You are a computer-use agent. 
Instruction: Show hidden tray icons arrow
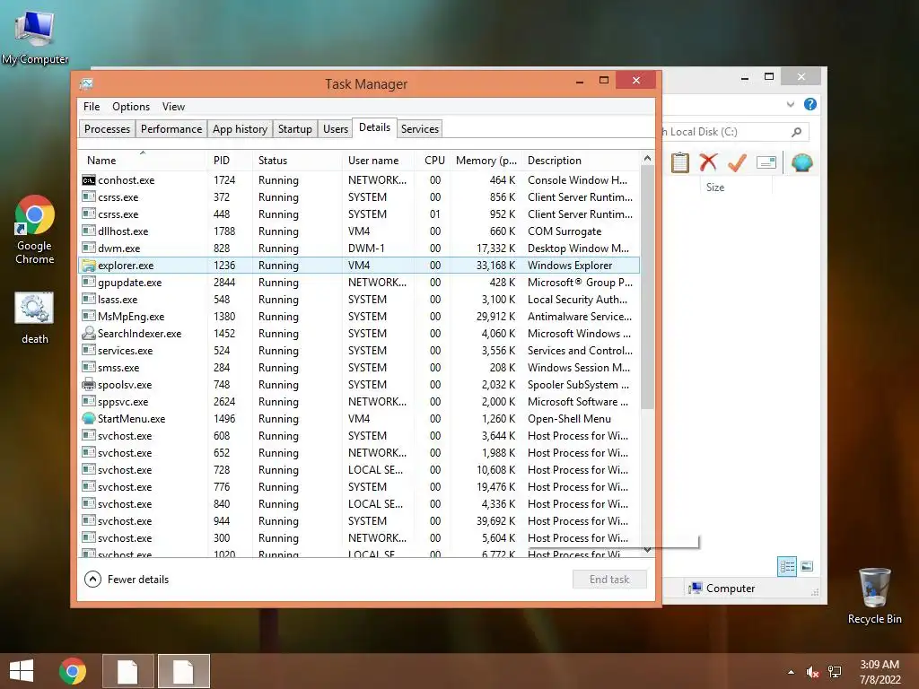click(792, 672)
